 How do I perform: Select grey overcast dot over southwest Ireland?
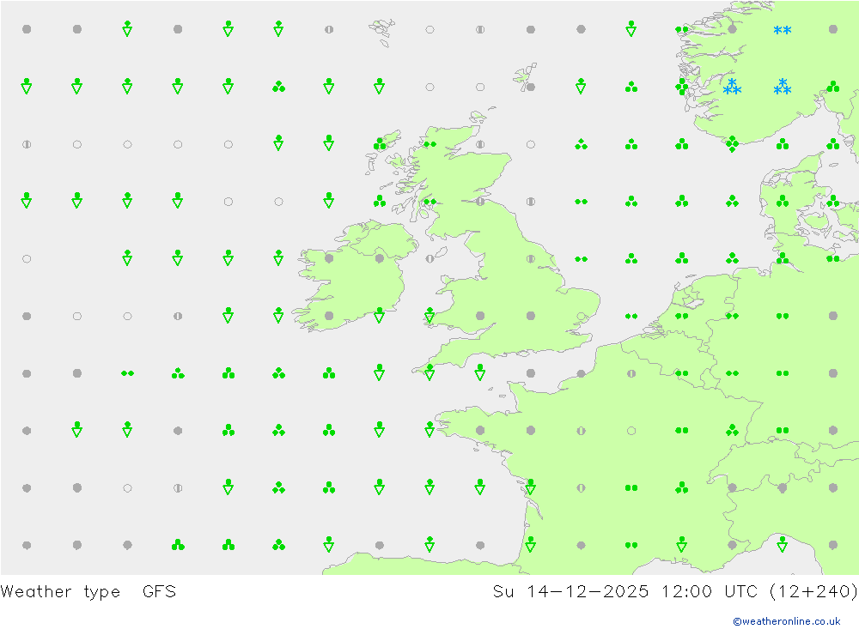click(x=329, y=316)
